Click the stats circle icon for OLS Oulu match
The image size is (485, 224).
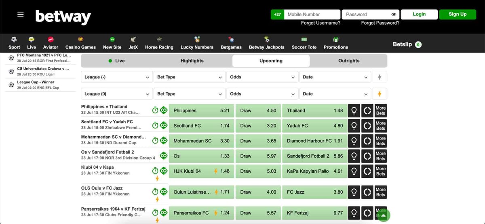367,192
